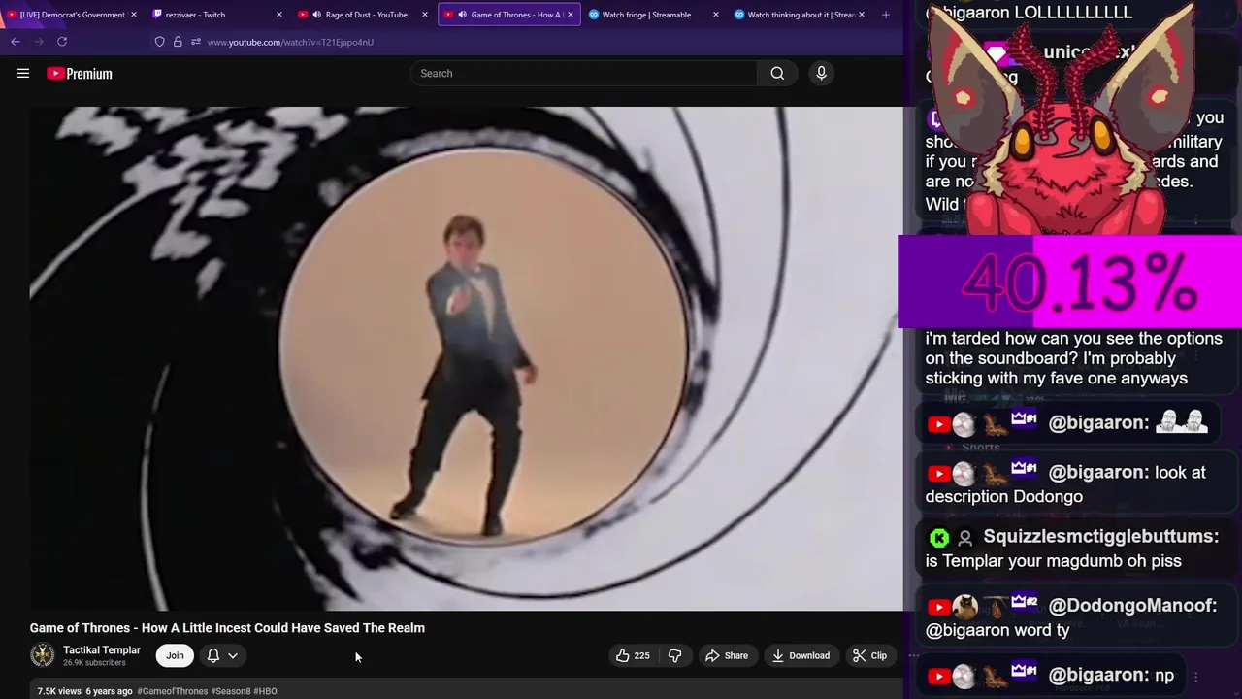Go to YouTube Premium home logo
1242x699 pixels.
pyautogui.click(x=80, y=74)
